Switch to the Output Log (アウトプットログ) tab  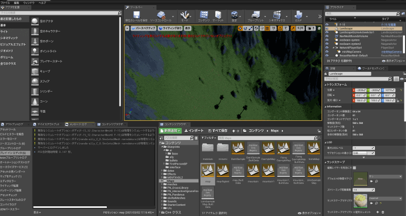click(x=14, y=124)
